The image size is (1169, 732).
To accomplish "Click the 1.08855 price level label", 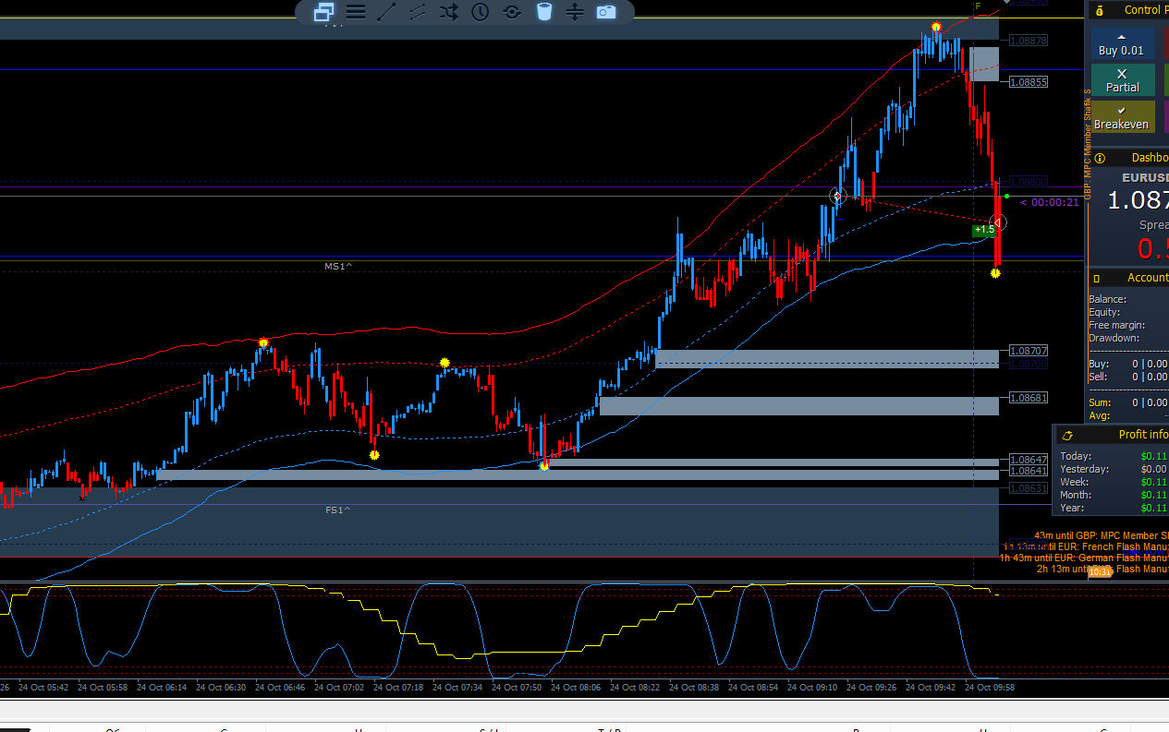I will coord(1029,82).
